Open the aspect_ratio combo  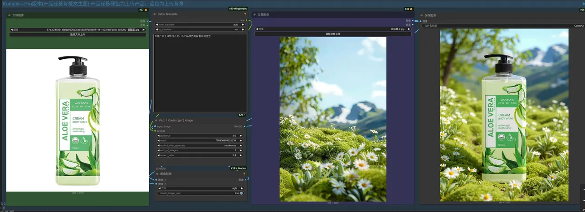coord(200,155)
